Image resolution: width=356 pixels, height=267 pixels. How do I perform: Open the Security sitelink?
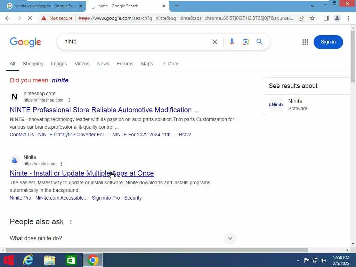(133, 198)
